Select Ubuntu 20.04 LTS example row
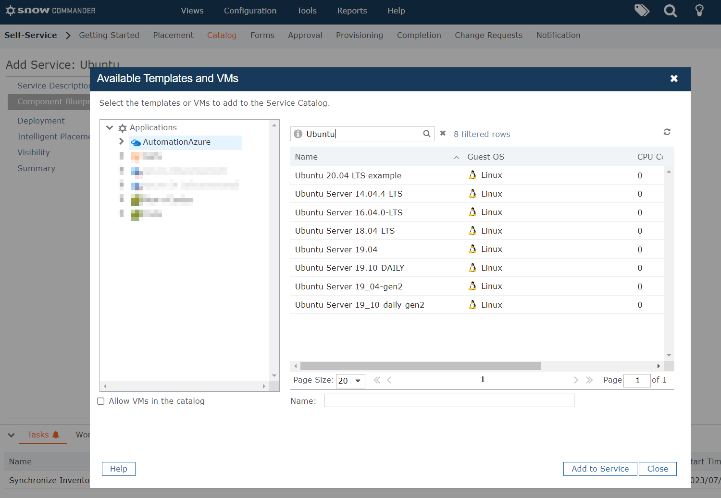 coord(477,175)
